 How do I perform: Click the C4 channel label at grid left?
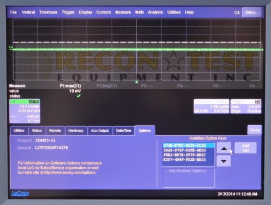(x=11, y=47)
